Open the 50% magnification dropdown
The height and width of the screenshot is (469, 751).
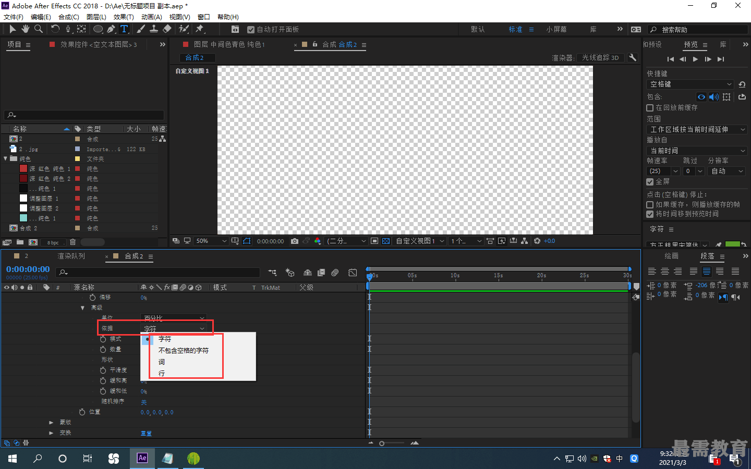(211, 241)
